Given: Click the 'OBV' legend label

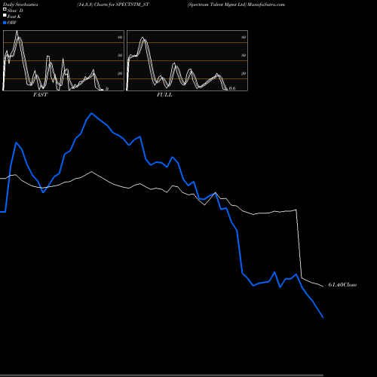Looking at the screenshot, I should click(12, 23).
